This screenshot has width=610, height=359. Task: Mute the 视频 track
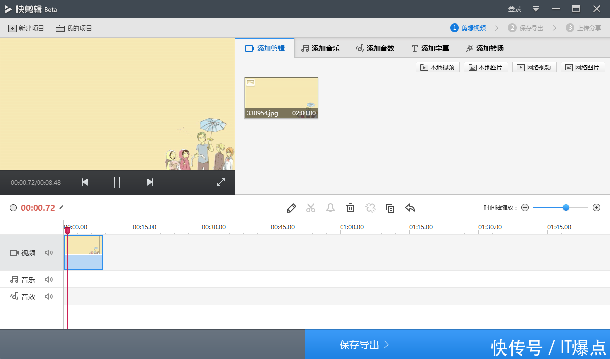(49, 253)
